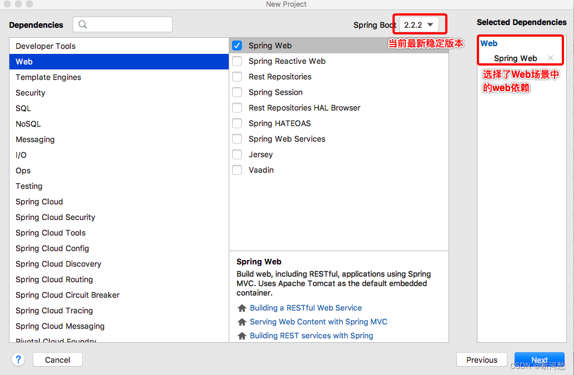574x375 pixels.
Task: Click the help question mark icon
Action: click(18, 359)
